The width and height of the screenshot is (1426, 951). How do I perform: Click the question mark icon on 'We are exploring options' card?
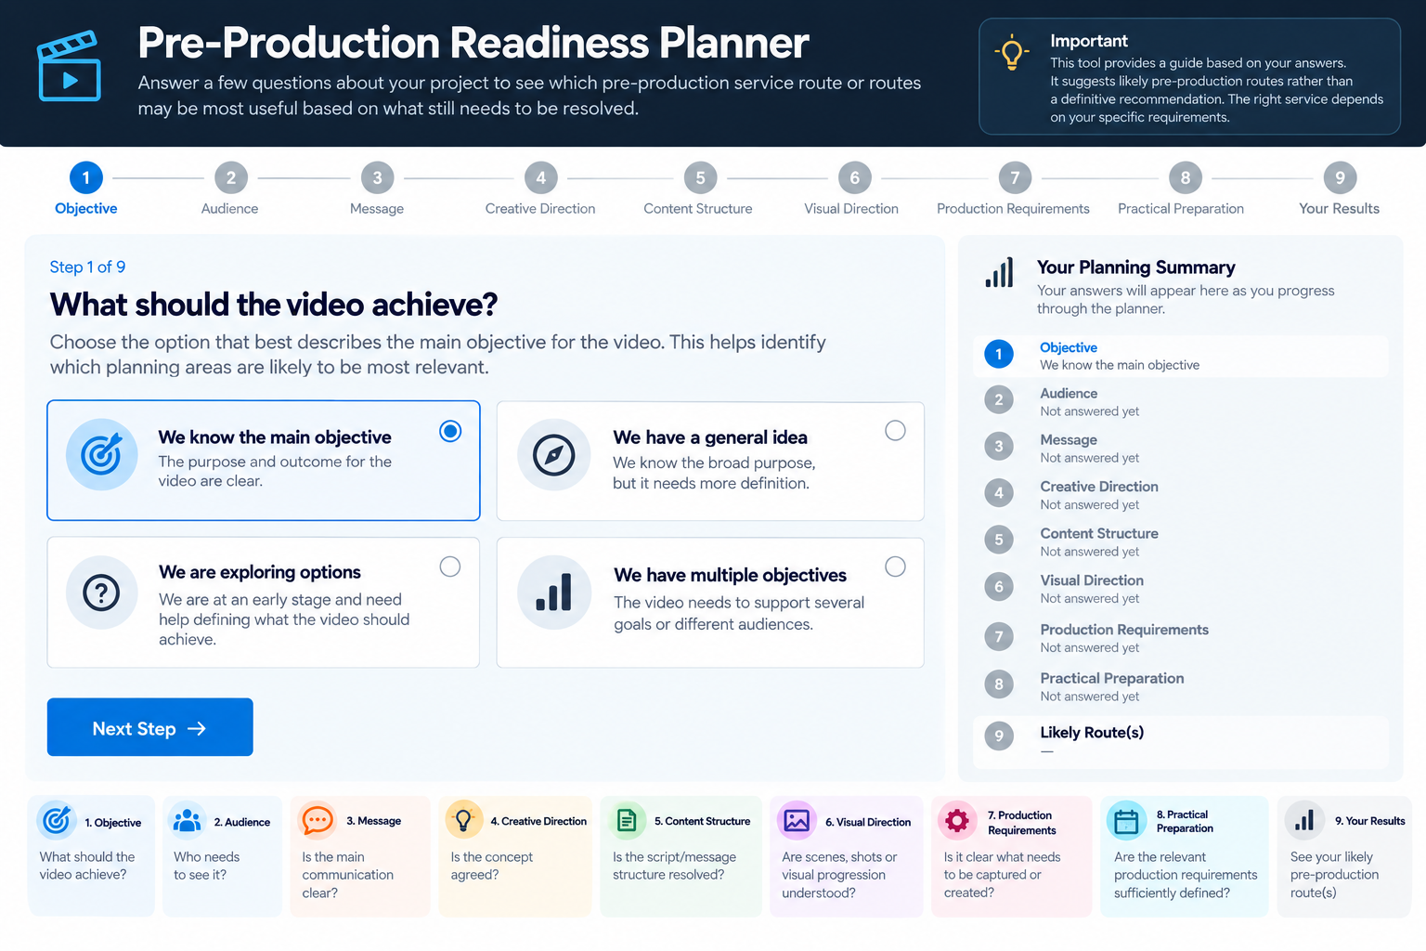[x=101, y=593]
